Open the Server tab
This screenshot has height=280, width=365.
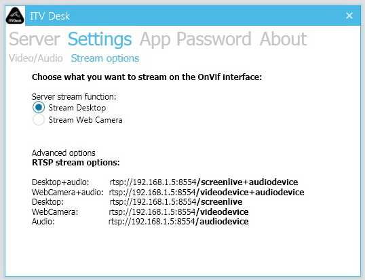(35, 39)
